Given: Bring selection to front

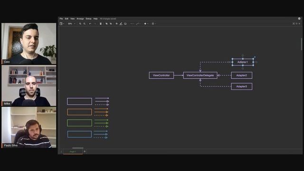Looking at the screenshot, I should point(106,24).
